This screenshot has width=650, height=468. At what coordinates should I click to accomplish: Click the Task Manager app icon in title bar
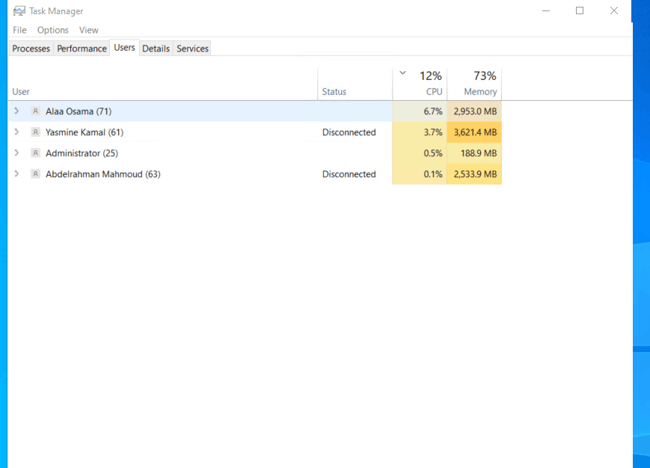(x=19, y=11)
